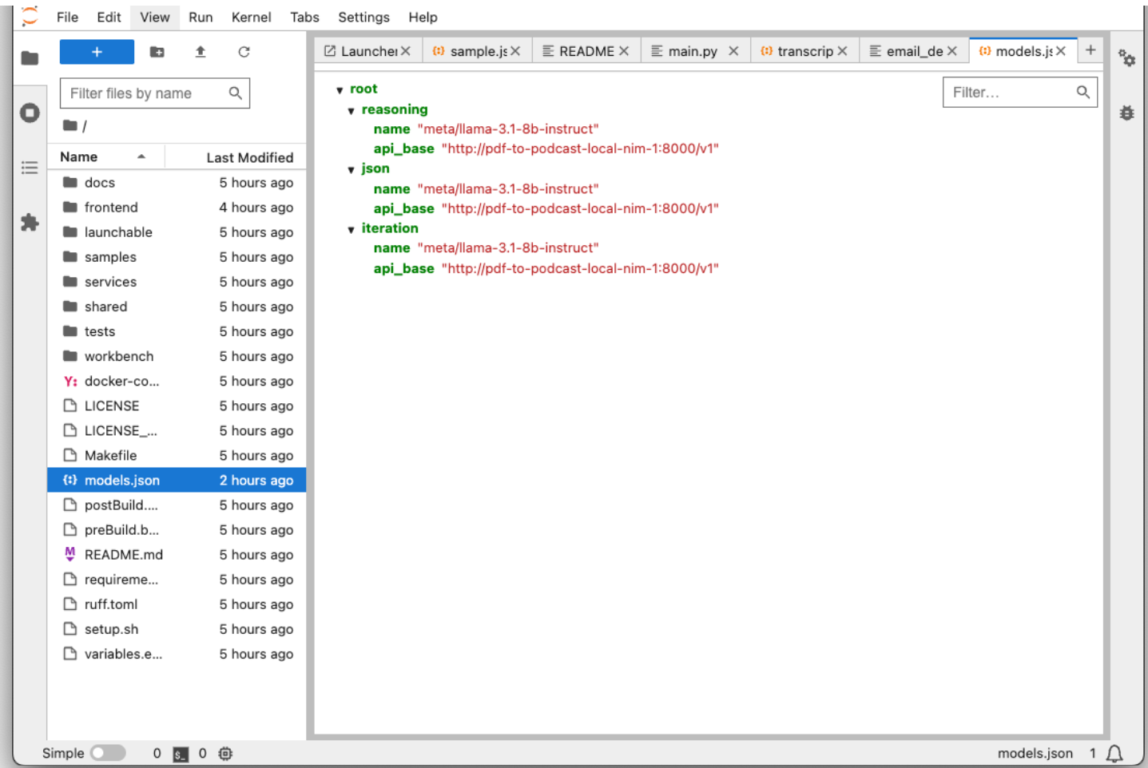Open the Kernel menu
The width and height of the screenshot is (1148, 768).
click(x=251, y=17)
